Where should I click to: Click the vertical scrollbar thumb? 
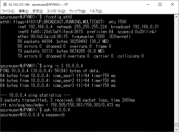coord(176,125)
